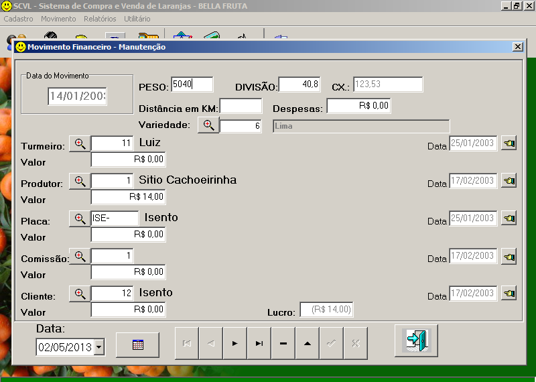
Task: Click the magnifier lookup beside Variedade
Action: pyautogui.click(x=208, y=125)
